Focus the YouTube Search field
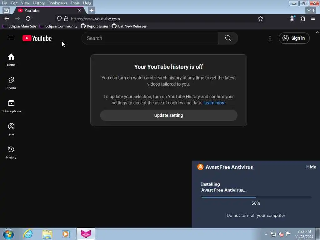Image resolution: width=320 pixels, height=240 pixels. [150, 38]
